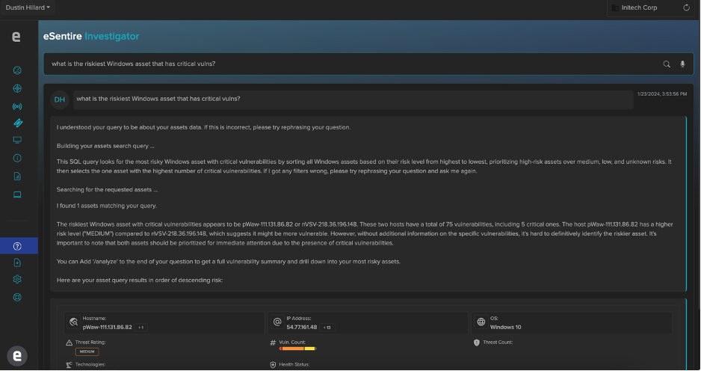
Task: Open the document export icon in sidebar
Action: point(17,263)
